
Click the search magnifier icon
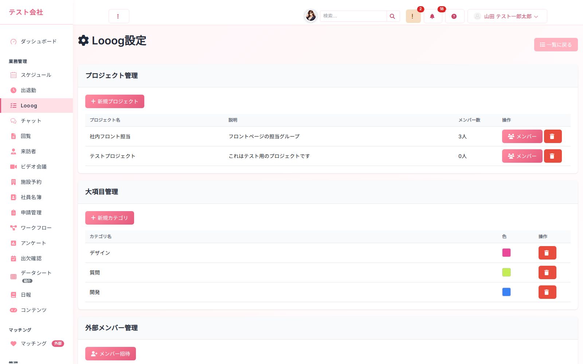pyautogui.click(x=392, y=16)
